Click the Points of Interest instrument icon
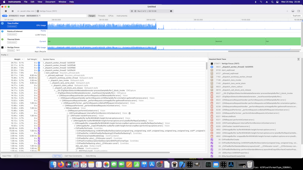Viewport: 303px width, 170px height. coord(2,31)
